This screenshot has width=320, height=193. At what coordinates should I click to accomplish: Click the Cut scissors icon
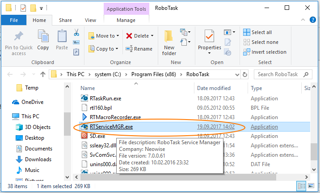pyautogui.click(x=76, y=32)
